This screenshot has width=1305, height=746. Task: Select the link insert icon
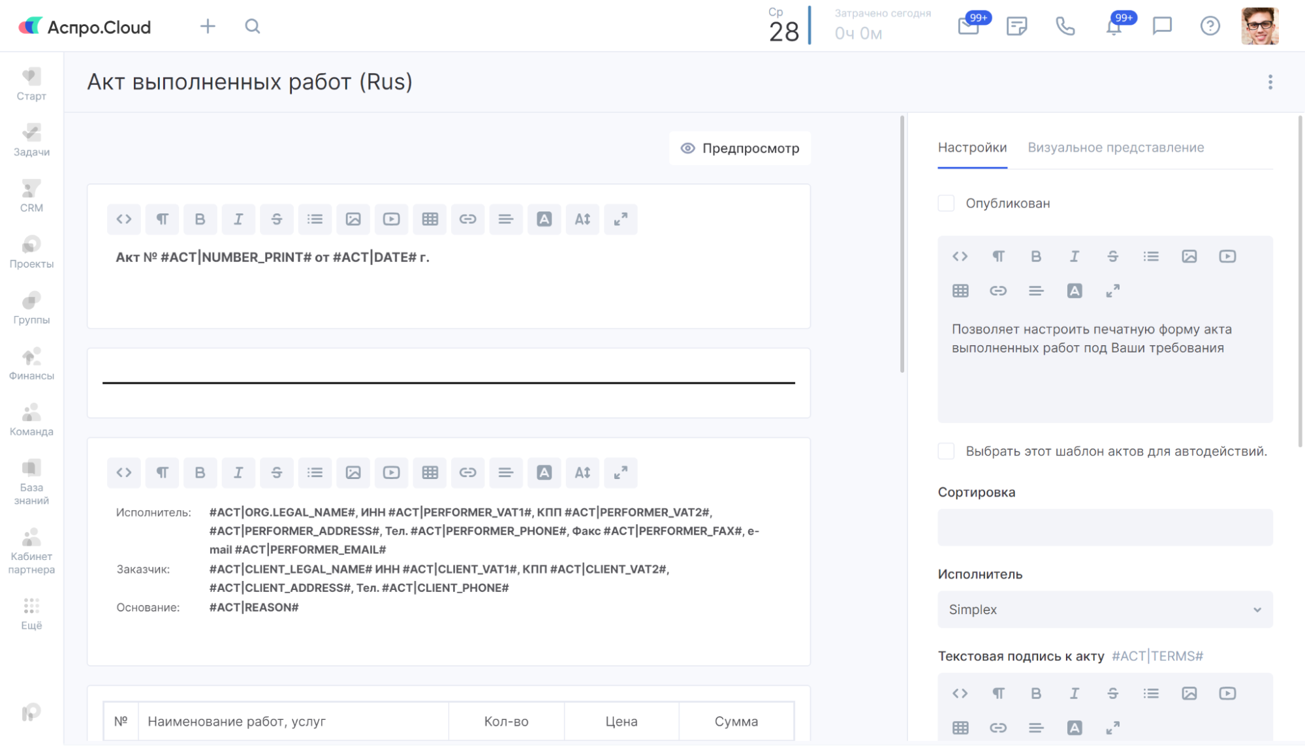[468, 219]
